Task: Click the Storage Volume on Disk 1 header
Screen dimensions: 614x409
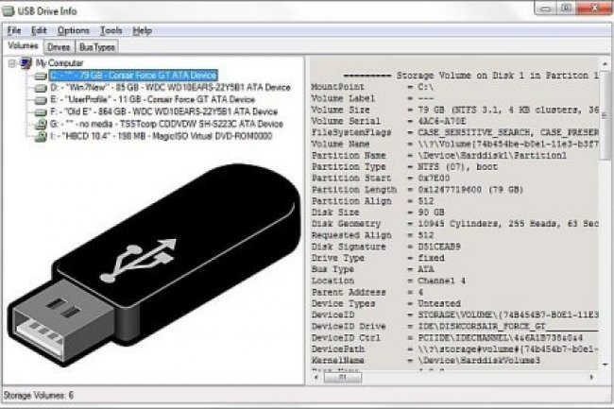Action: click(x=471, y=76)
